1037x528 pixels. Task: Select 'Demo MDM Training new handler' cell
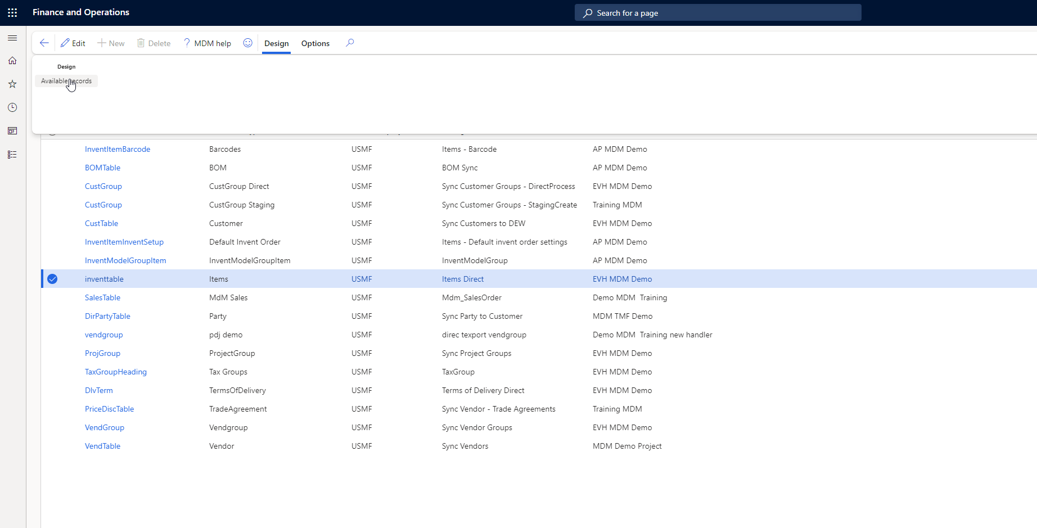(652, 335)
